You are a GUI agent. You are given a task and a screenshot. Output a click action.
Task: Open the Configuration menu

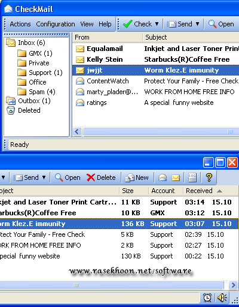[x=56, y=24]
